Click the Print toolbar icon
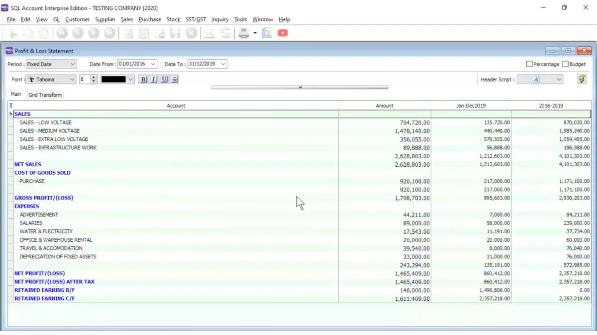The width and height of the screenshot is (597, 335). point(243,33)
